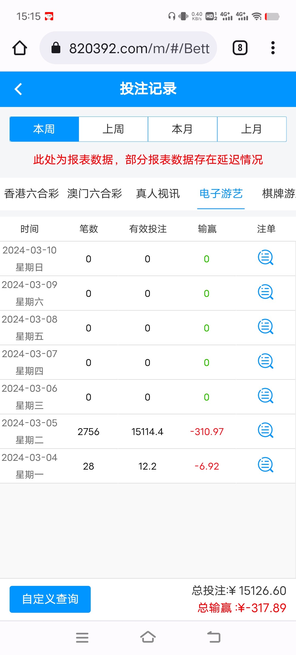Image resolution: width=296 pixels, height=655 pixels.
Task: Select the 本周 period filter
Action: click(44, 129)
